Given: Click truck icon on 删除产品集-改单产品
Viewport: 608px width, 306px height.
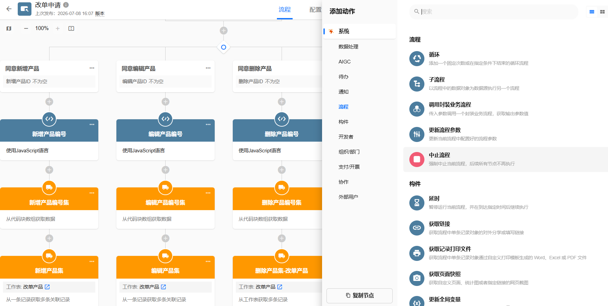Looking at the screenshot, I should click(x=282, y=256).
